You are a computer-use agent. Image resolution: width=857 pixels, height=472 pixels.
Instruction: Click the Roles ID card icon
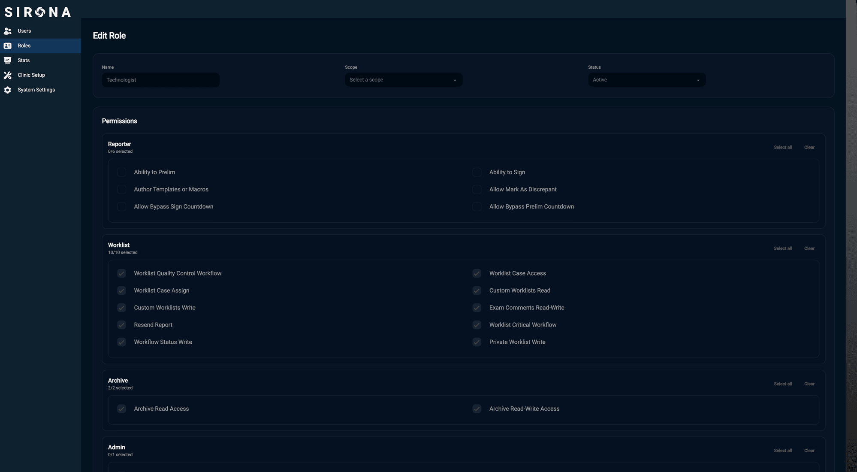[8, 46]
